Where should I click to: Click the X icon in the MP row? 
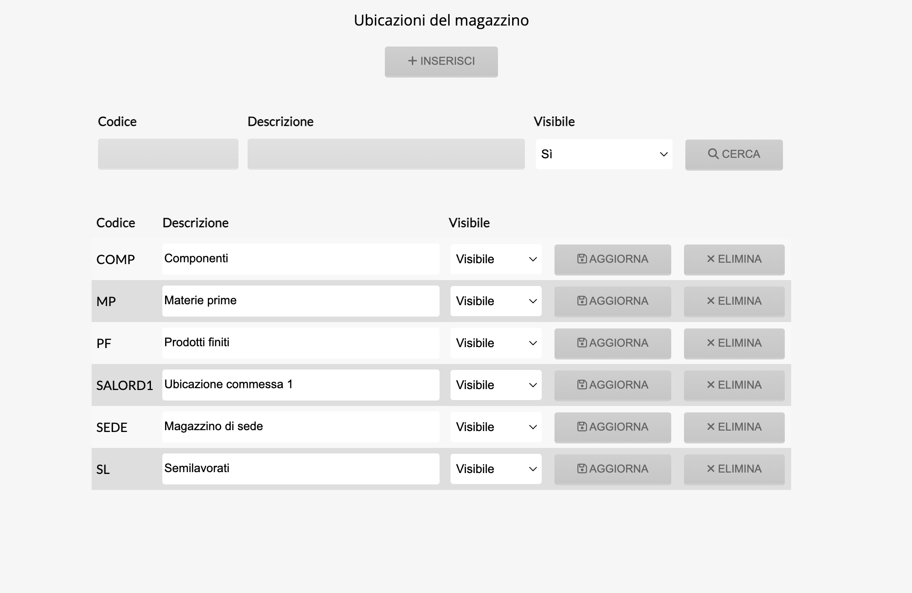coord(710,301)
